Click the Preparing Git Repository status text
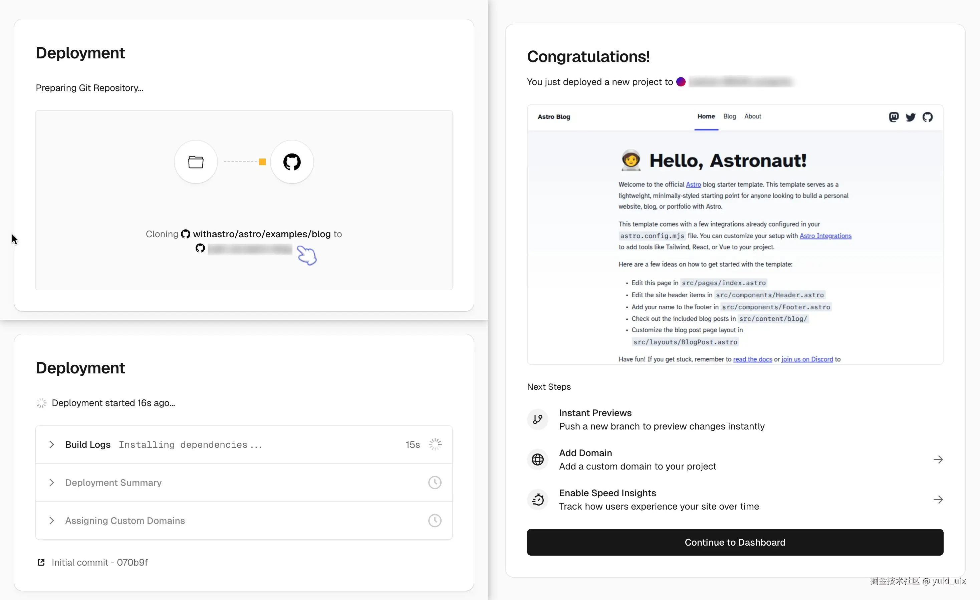980x600 pixels. point(89,88)
